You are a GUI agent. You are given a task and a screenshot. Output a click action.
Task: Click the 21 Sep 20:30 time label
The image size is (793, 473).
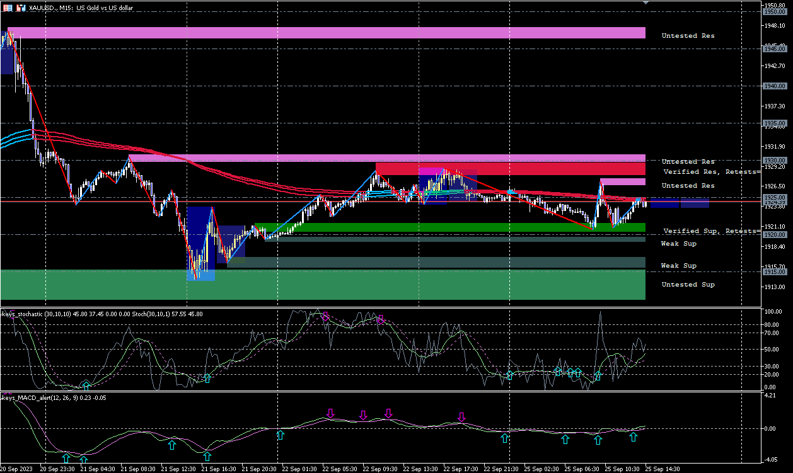259,469
